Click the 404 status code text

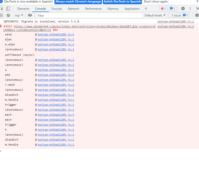55,30
